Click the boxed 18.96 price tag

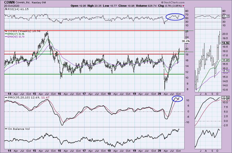(226, 43)
